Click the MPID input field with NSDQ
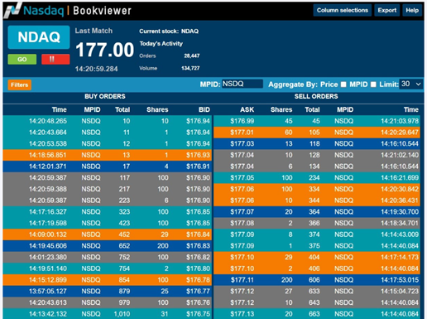 242,84
